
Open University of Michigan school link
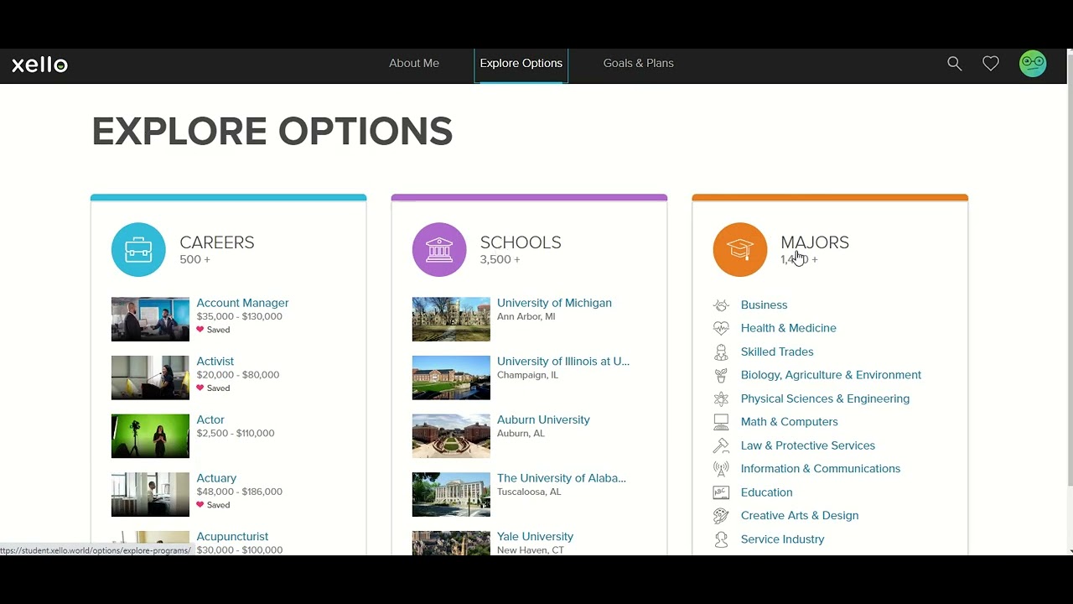click(x=554, y=303)
